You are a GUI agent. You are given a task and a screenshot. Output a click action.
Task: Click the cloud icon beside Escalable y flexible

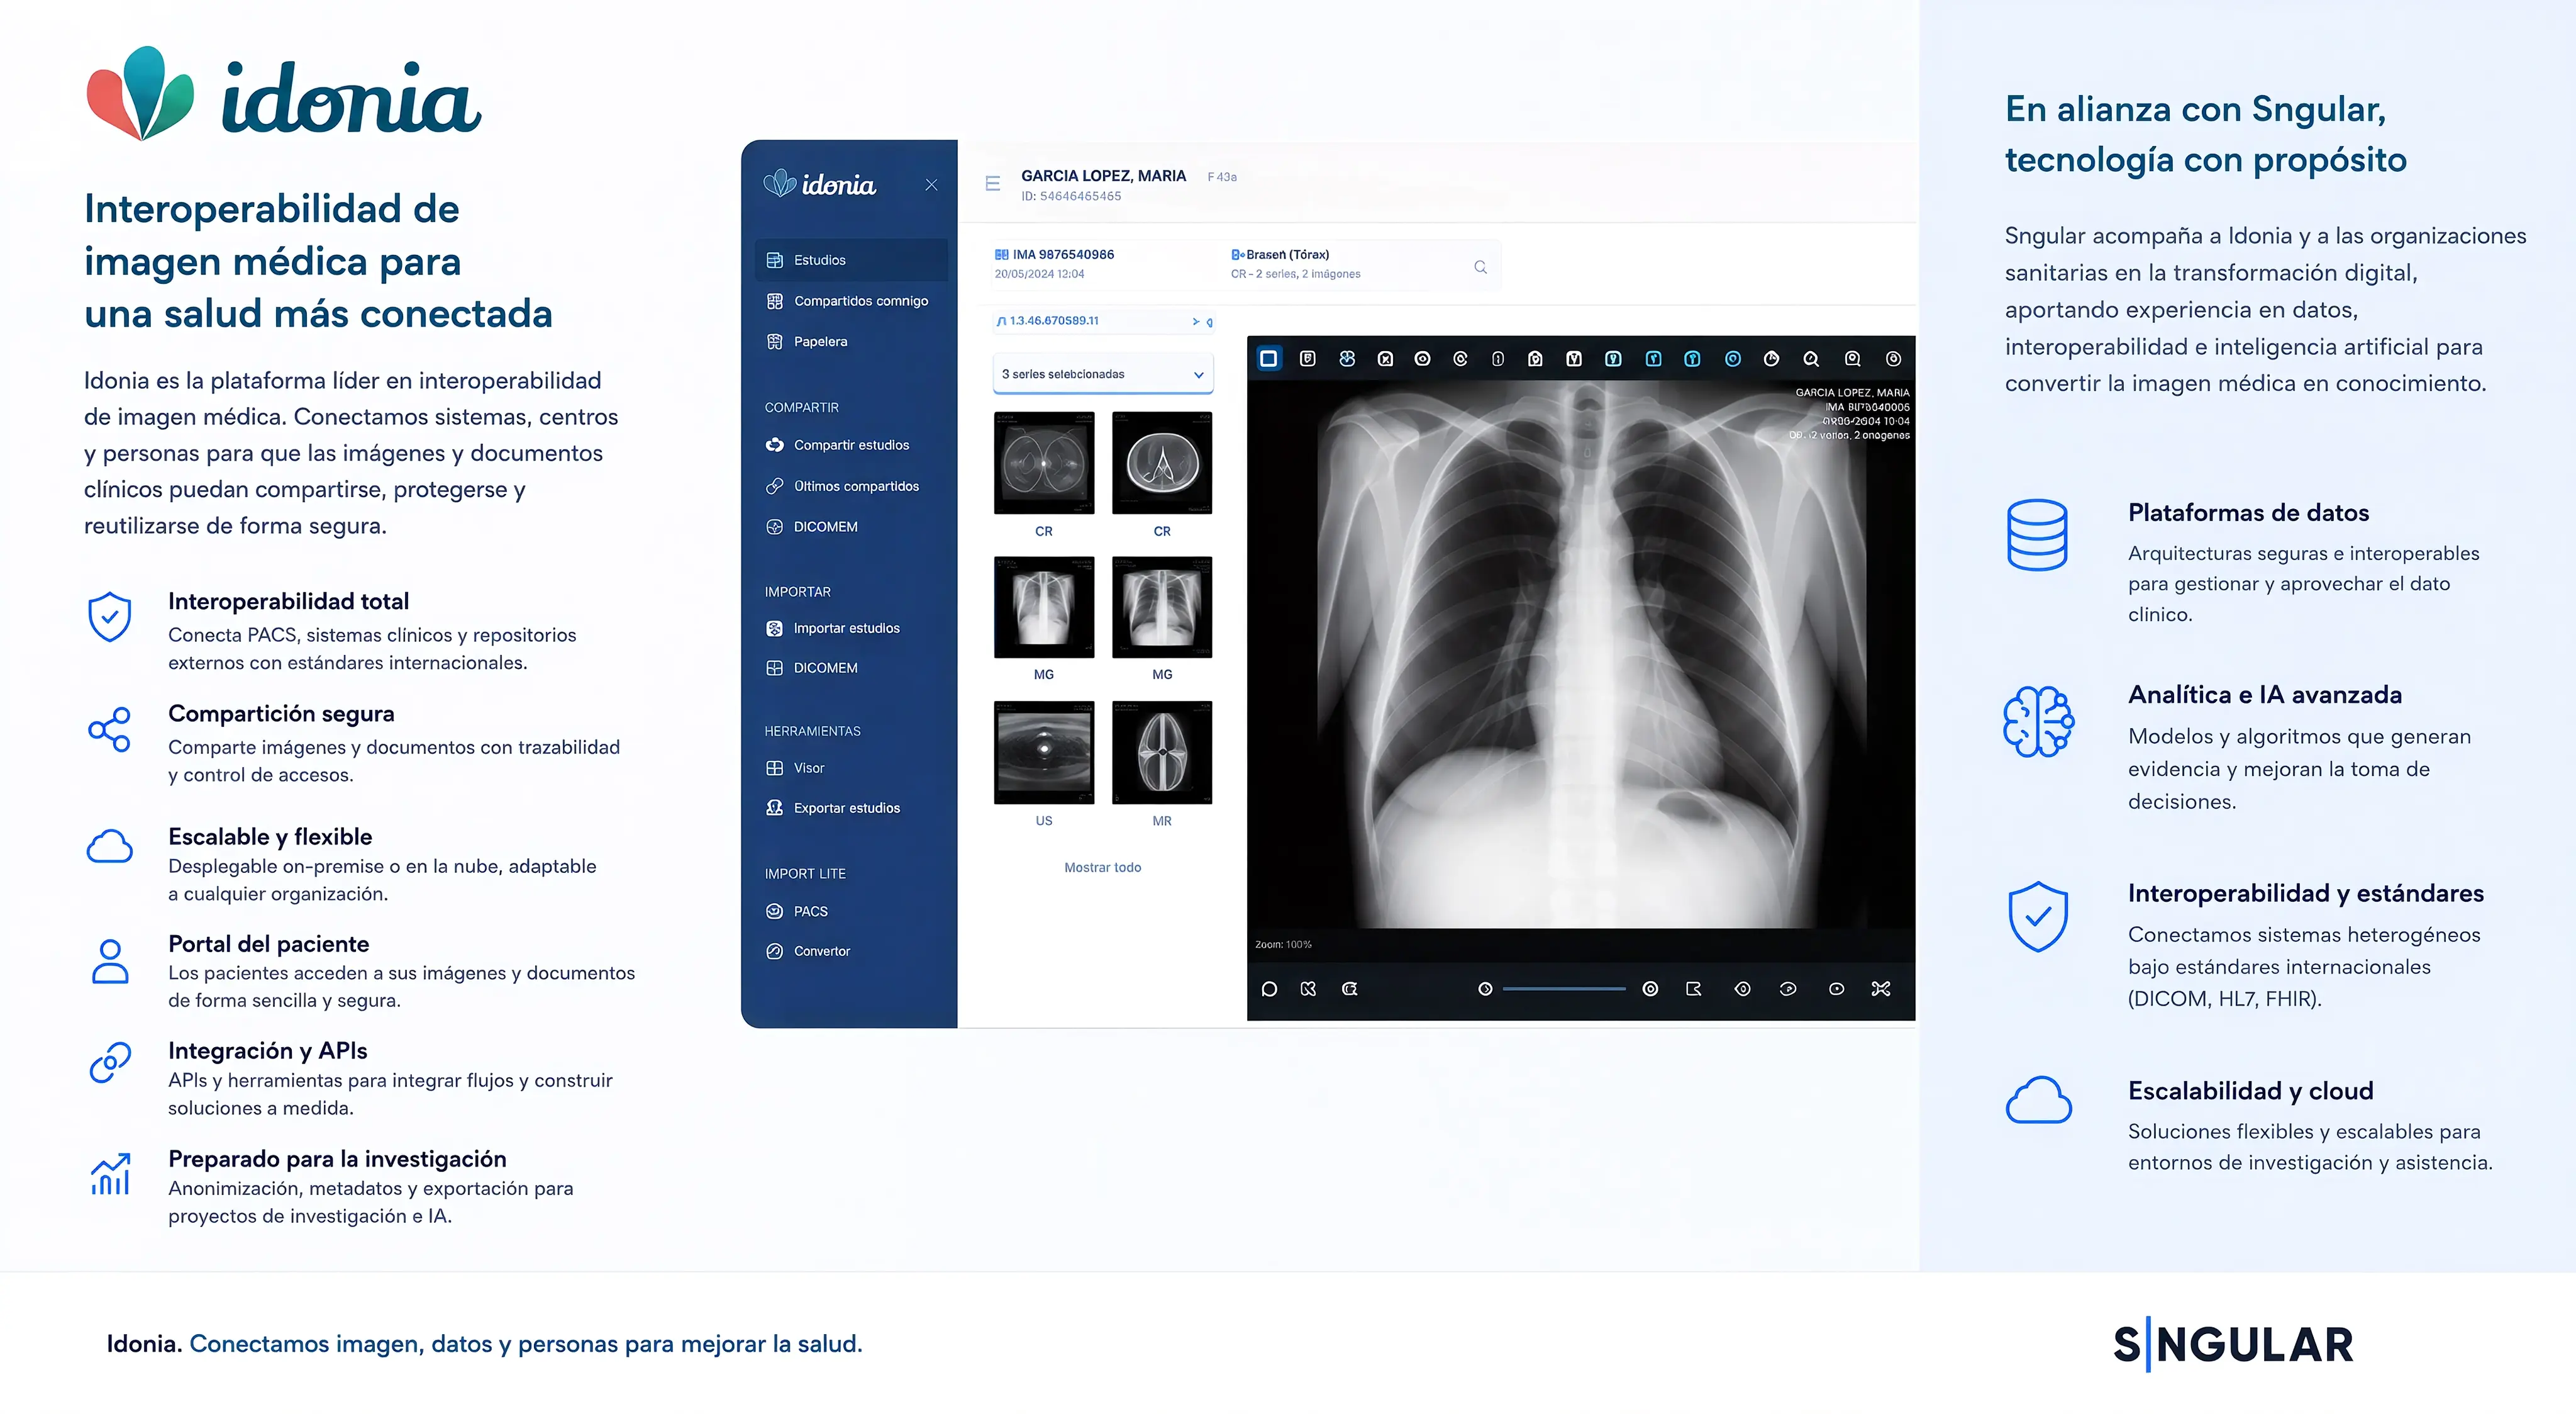pyautogui.click(x=109, y=846)
